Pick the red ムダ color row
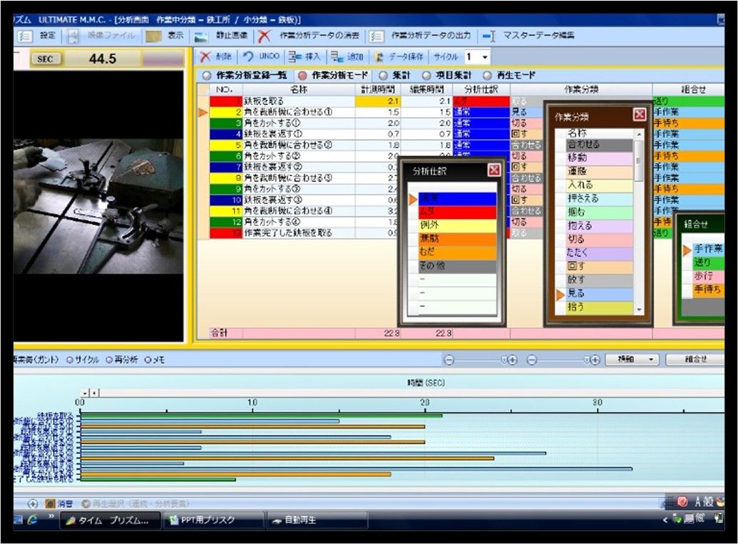Viewport: 738px width, 544px height. click(457, 212)
